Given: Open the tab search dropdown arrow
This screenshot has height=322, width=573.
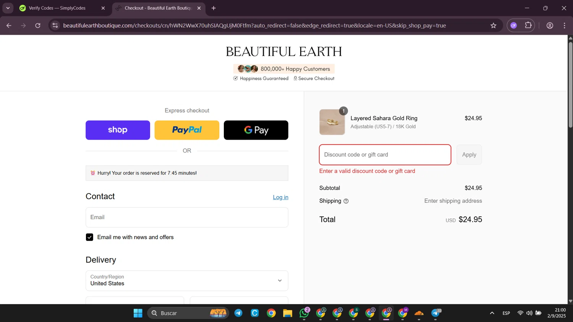Looking at the screenshot, I should coord(8,8).
